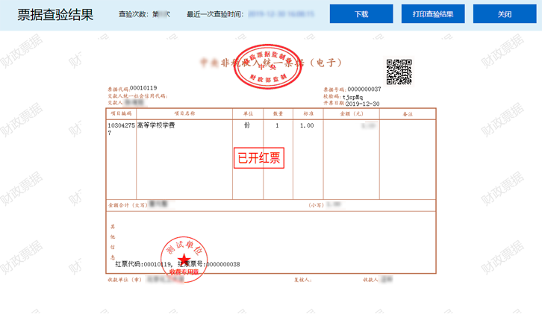The width and height of the screenshot is (542, 323).
Task: Click the round 财政部监制 red seal
Action: coord(267,66)
